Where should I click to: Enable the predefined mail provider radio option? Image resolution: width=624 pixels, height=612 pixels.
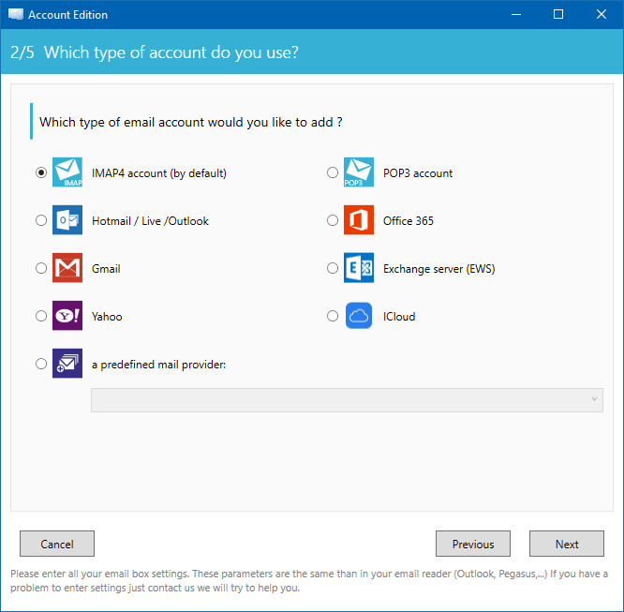[x=41, y=364]
